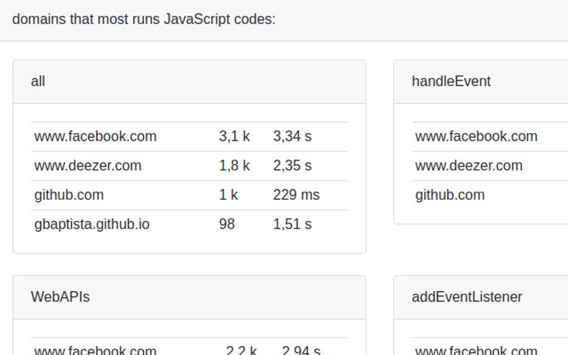This screenshot has height=355, width=568.
Task: Click the addEventListener panel header
Action: coord(467,297)
